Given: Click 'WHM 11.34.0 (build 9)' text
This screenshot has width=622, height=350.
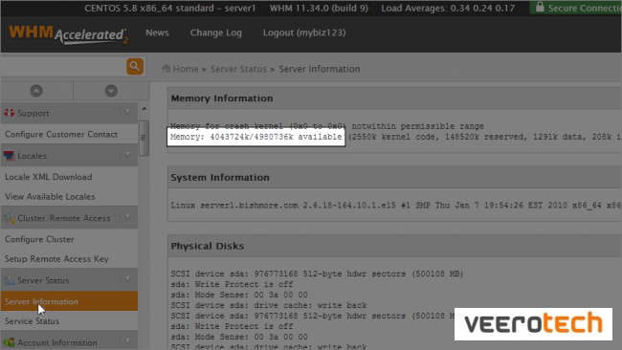Looking at the screenshot, I should (319, 8).
